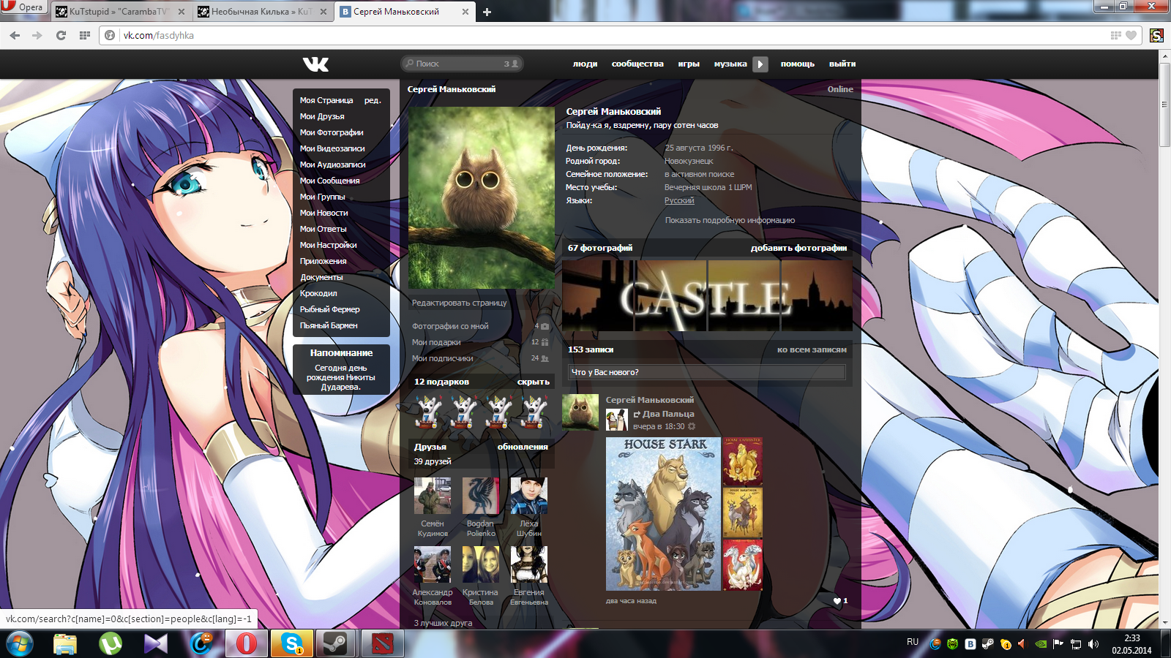Viewport: 1171px width, 658px height.
Task: Open Два Пальца repost source link
Action: point(668,414)
